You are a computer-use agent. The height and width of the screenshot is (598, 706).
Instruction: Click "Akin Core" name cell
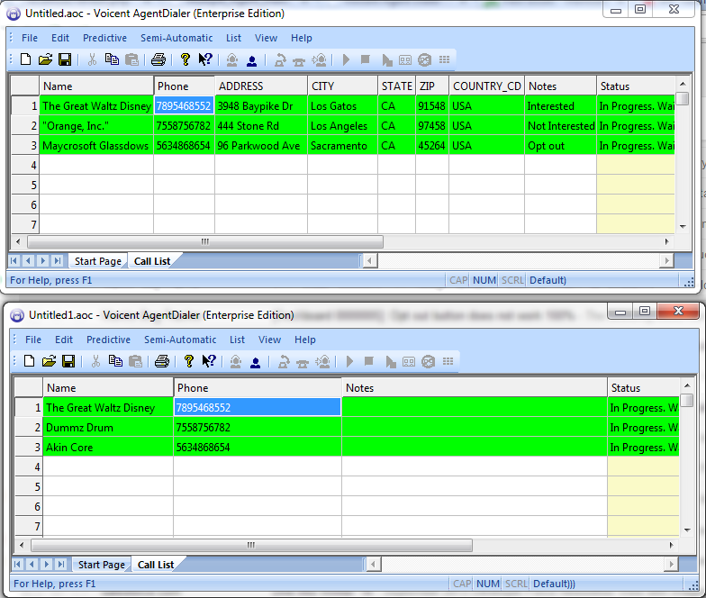[x=108, y=447]
